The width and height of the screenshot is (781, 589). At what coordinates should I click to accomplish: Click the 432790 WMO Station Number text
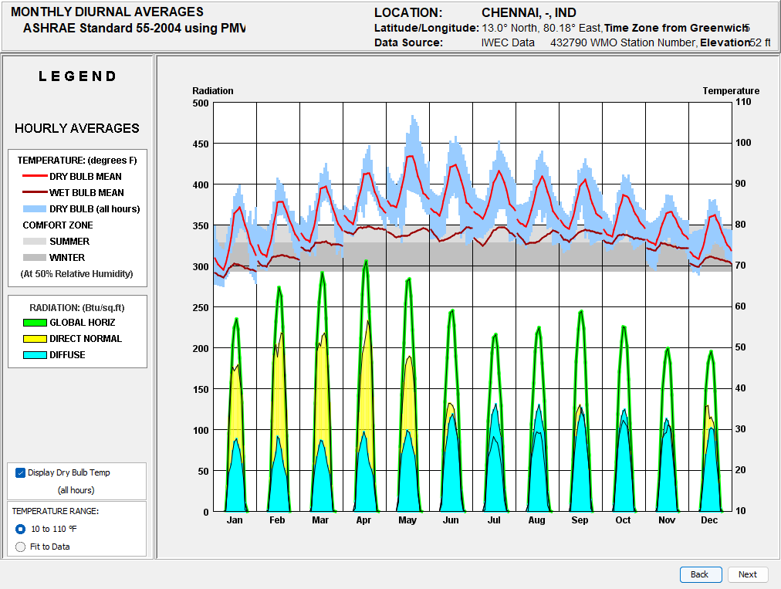[623, 43]
